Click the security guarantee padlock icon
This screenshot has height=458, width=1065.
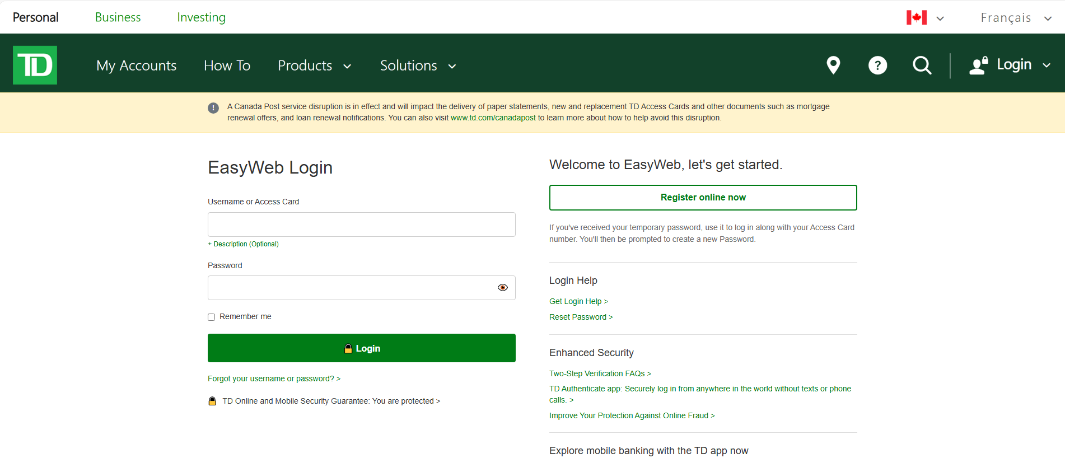[x=212, y=401]
